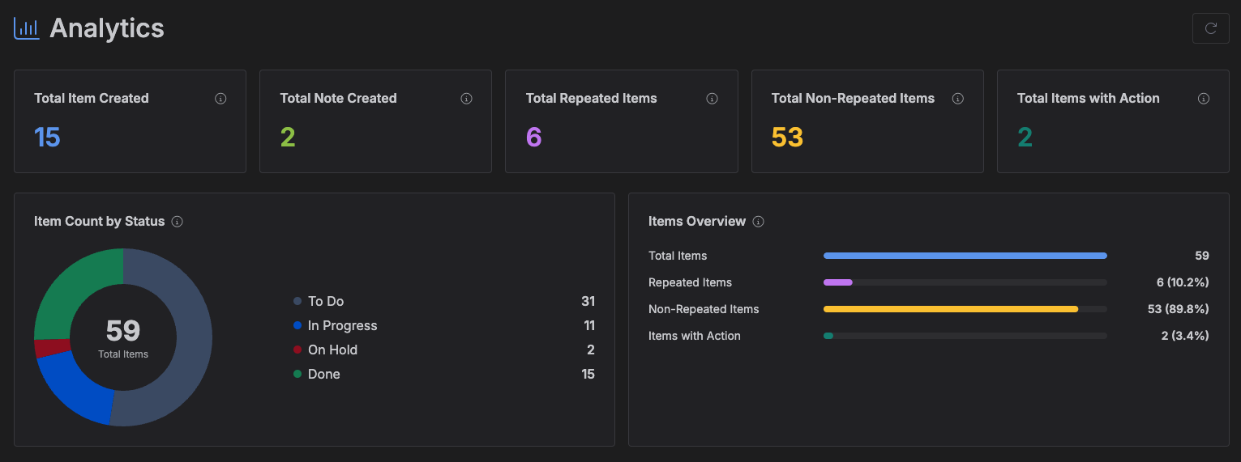1241x462 pixels.
Task: Click the Total Non-Repeated Items card title
Action: [x=853, y=99]
